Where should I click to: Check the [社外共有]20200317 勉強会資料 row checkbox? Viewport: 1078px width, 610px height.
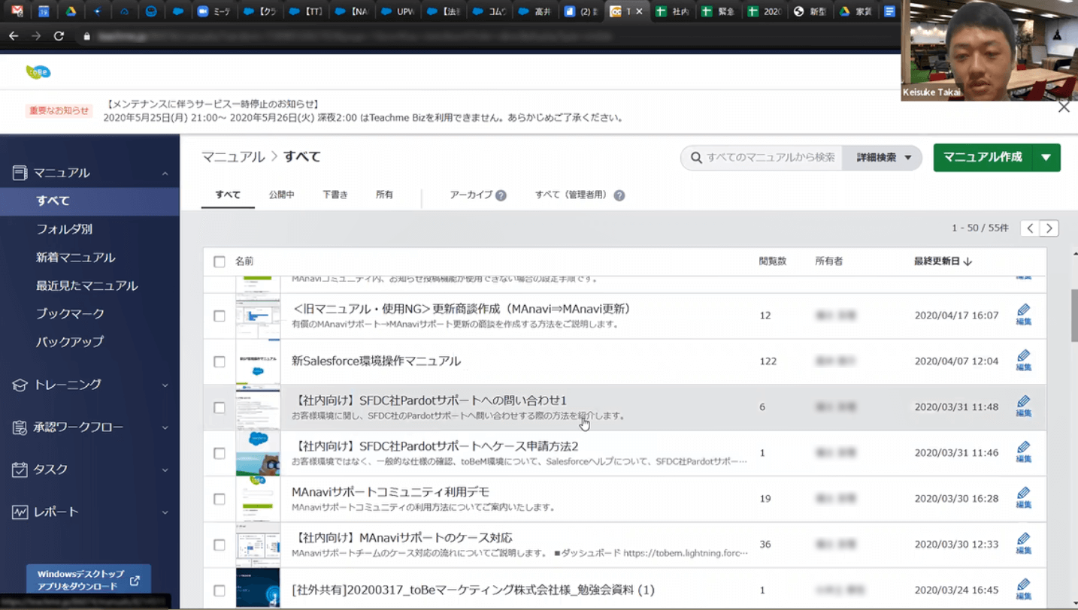(x=220, y=591)
